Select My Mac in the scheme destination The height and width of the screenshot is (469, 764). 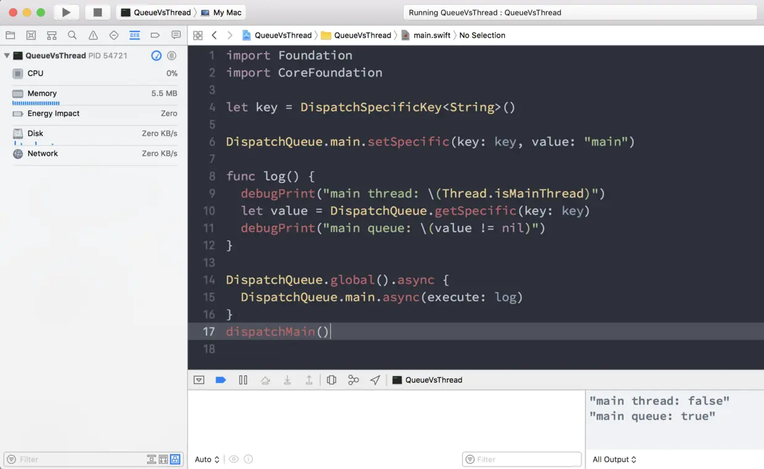click(x=222, y=12)
